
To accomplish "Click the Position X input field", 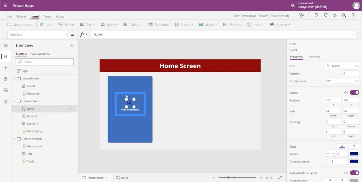I will point(333,100).
